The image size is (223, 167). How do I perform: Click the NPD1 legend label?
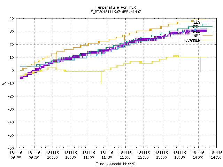pyautogui.click(x=196, y=27)
